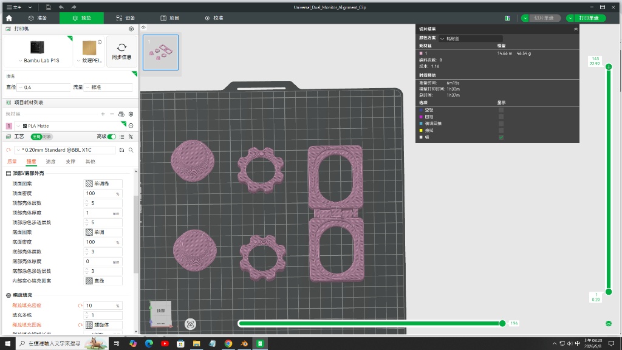
Task: Click the horizontal move slider handle at 194
Action: [502, 323]
